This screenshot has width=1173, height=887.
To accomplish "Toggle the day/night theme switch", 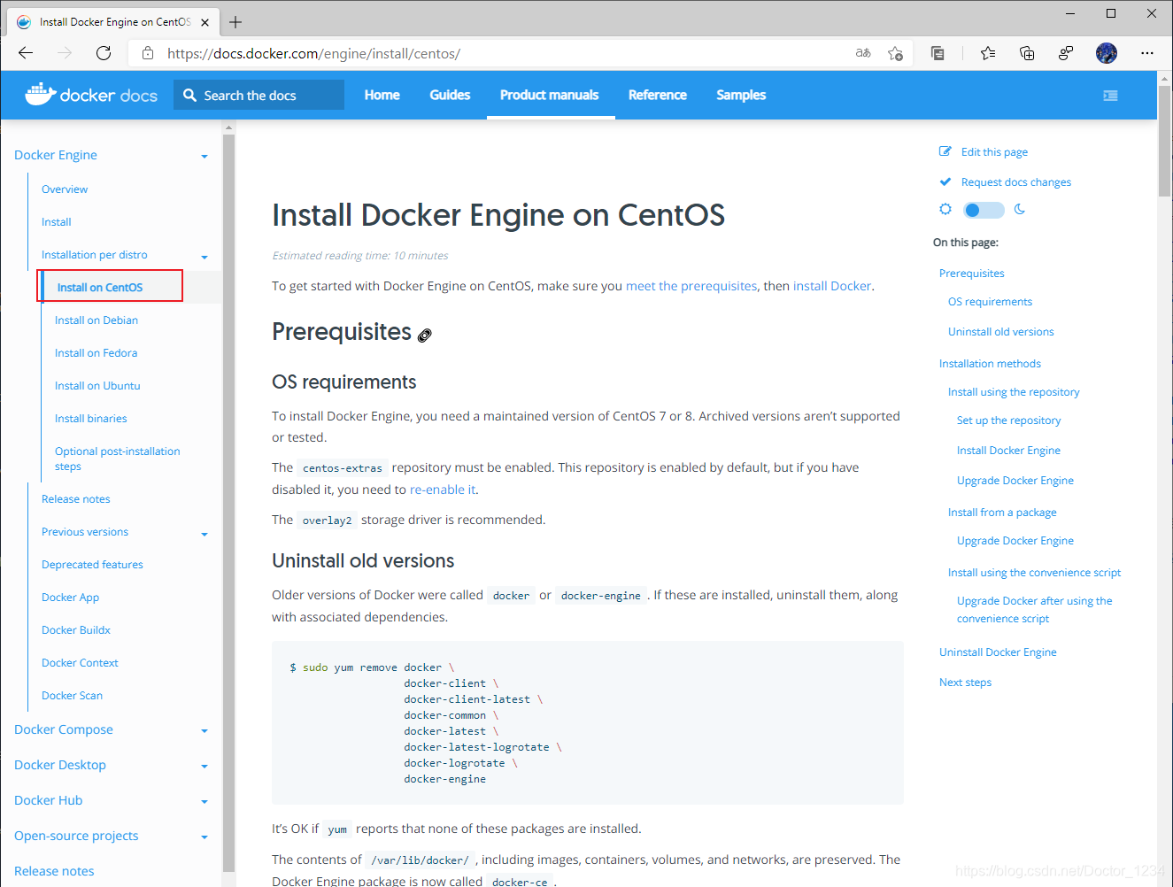I will (x=984, y=210).
